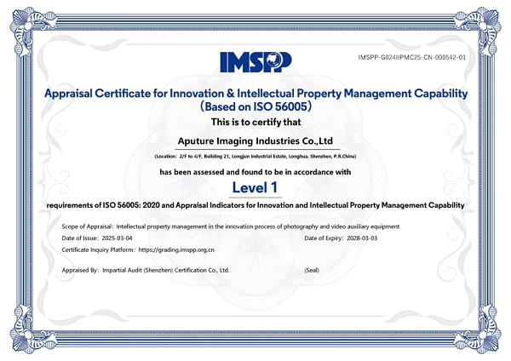This screenshot has height=361, width=511.
Task: Click the 'requirements of ISO 56005: 2020' line
Action: [255, 205]
